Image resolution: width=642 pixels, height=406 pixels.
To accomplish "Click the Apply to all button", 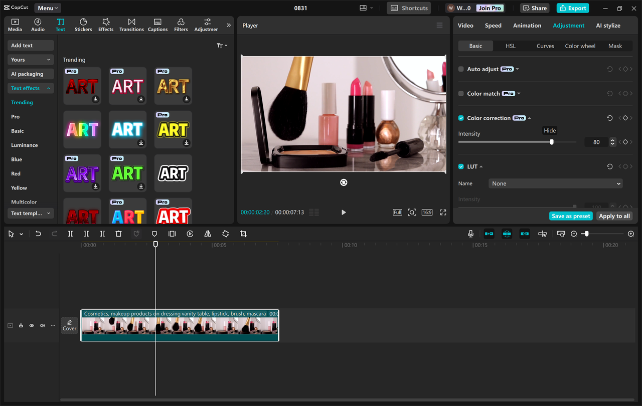I will (x=614, y=216).
